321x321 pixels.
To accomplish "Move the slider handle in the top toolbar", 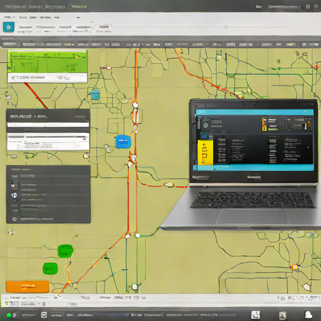I will (x=226, y=27).
